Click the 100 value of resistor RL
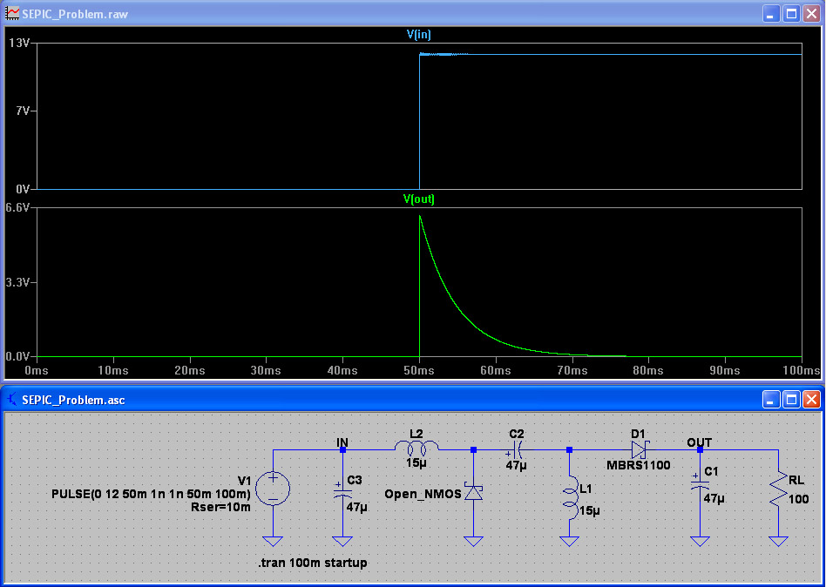This screenshot has height=587, width=826. coord(799,499)
